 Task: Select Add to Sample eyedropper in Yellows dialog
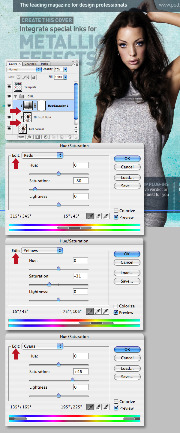(97, 311)
